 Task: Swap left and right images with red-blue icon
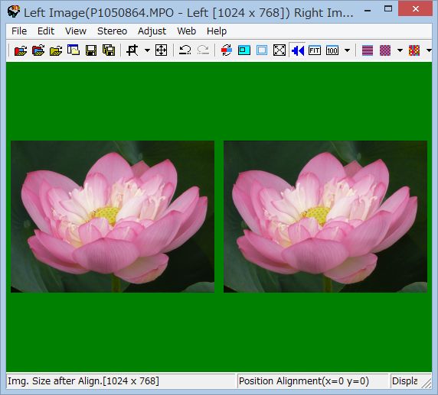(x=226, y=50)
